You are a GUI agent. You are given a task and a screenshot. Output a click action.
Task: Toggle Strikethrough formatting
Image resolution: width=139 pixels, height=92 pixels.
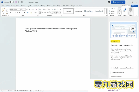click(x=19, y=12)
